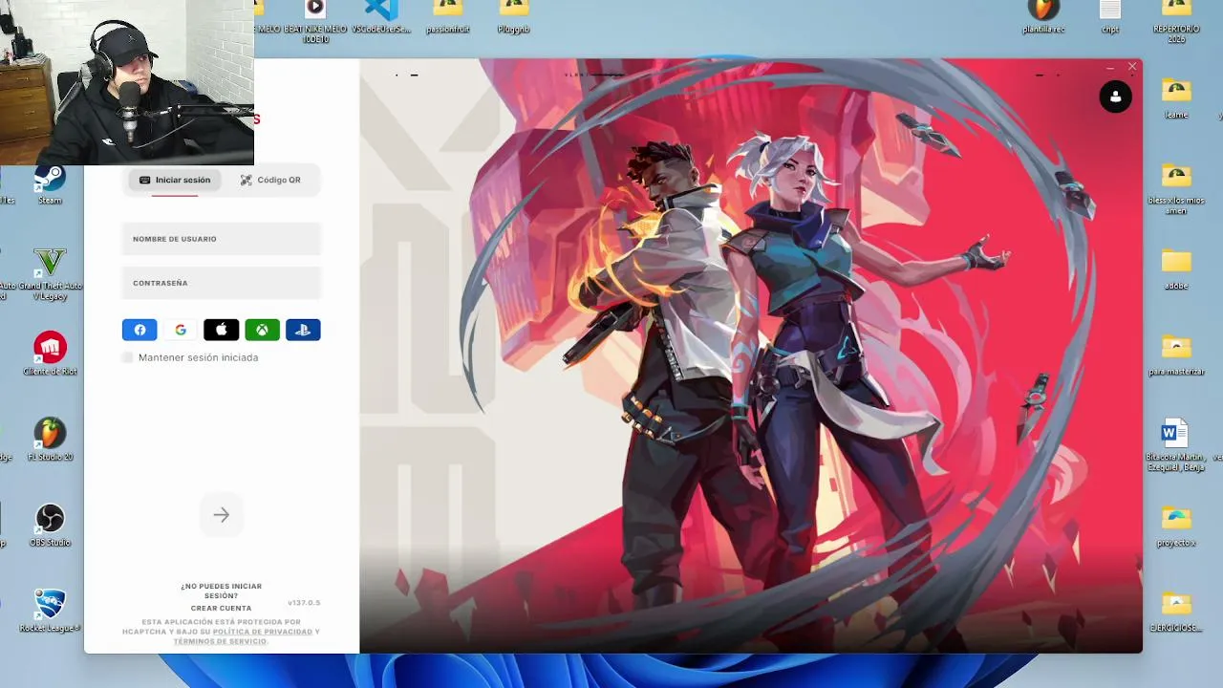Viewport: 1223px width, 688px height.
Task: Switch to the Iniciar sesión tab
Action: point(175,180)
